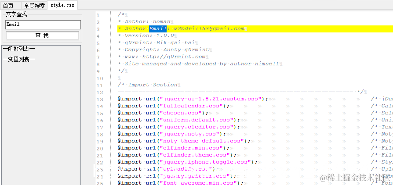Select the style.css tab
Image resolution: width=393 pixels, height=185 pixels.
click(x=62, y=5)
